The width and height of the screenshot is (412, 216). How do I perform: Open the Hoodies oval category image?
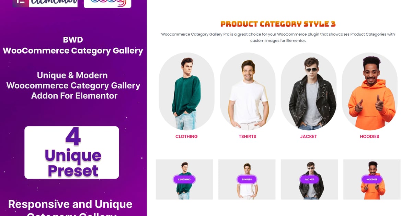coord(370,92)
